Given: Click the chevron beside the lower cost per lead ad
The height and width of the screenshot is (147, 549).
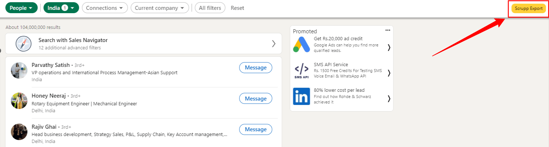Looking at the screenshot, I should pos(389,98).
